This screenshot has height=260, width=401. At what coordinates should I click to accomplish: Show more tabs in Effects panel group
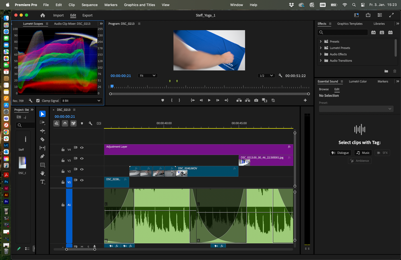click(x=398, y=24)
